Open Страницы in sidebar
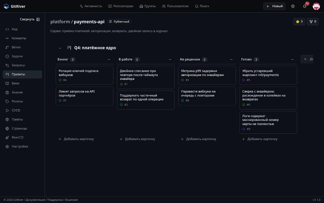Image resolution: width=324 pixels, height=203 pixels. coord(22,128)
